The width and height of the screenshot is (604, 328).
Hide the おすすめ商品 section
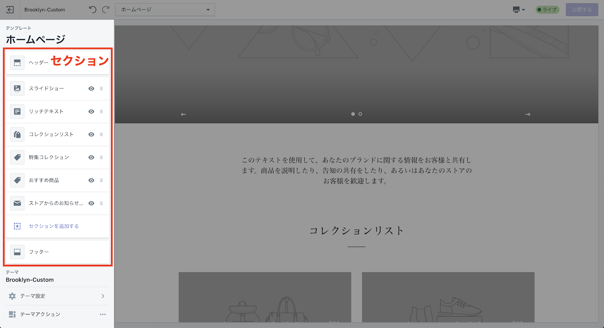point(91,180)
